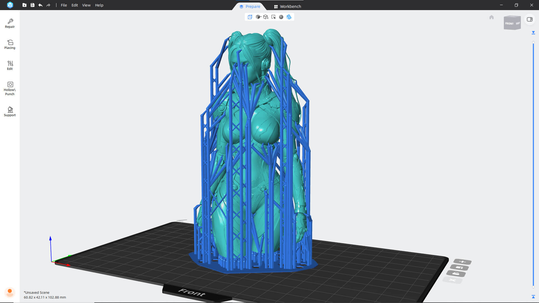Open the Repair tool
Image resolution: width=539 pixels, height=303 pixels.
click(10, 24)
